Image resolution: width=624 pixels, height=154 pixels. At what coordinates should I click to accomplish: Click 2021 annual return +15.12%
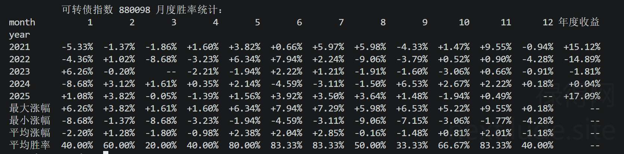pos(582,47)
